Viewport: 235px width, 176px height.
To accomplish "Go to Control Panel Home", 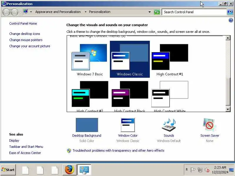I will pyautogui.click(x=23, y=23).
